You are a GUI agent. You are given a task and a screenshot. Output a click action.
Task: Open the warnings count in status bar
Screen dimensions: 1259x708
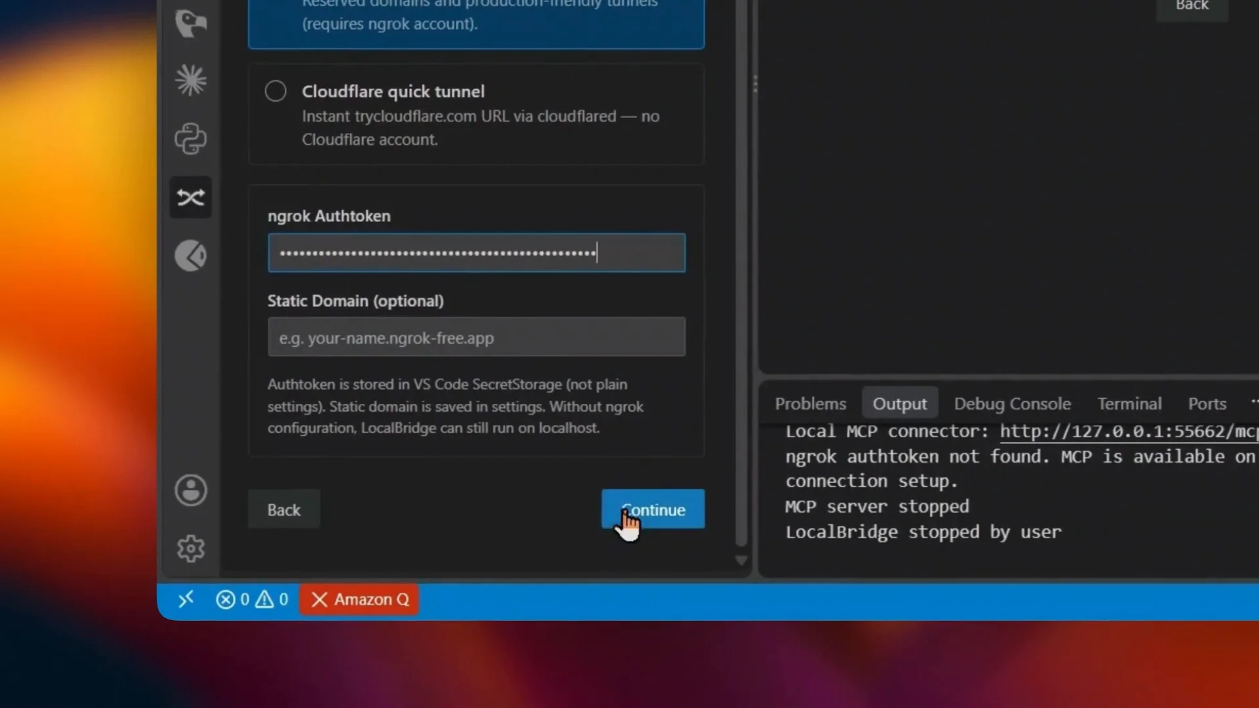[271, 599]
